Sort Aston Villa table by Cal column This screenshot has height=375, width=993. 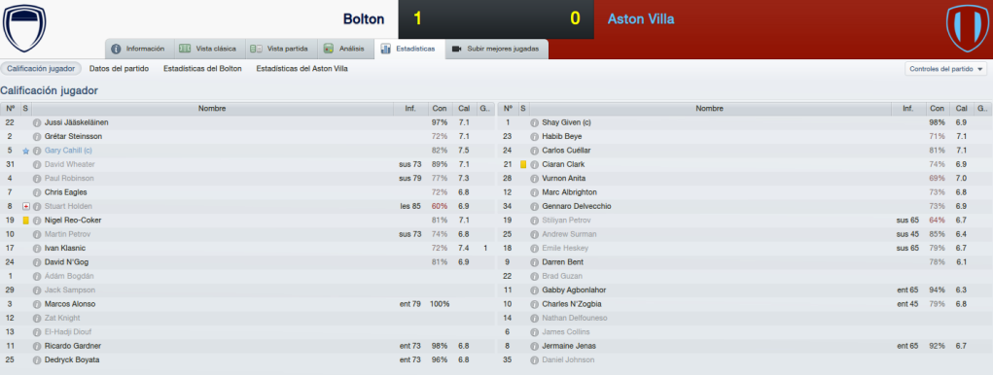click(961, 109)
